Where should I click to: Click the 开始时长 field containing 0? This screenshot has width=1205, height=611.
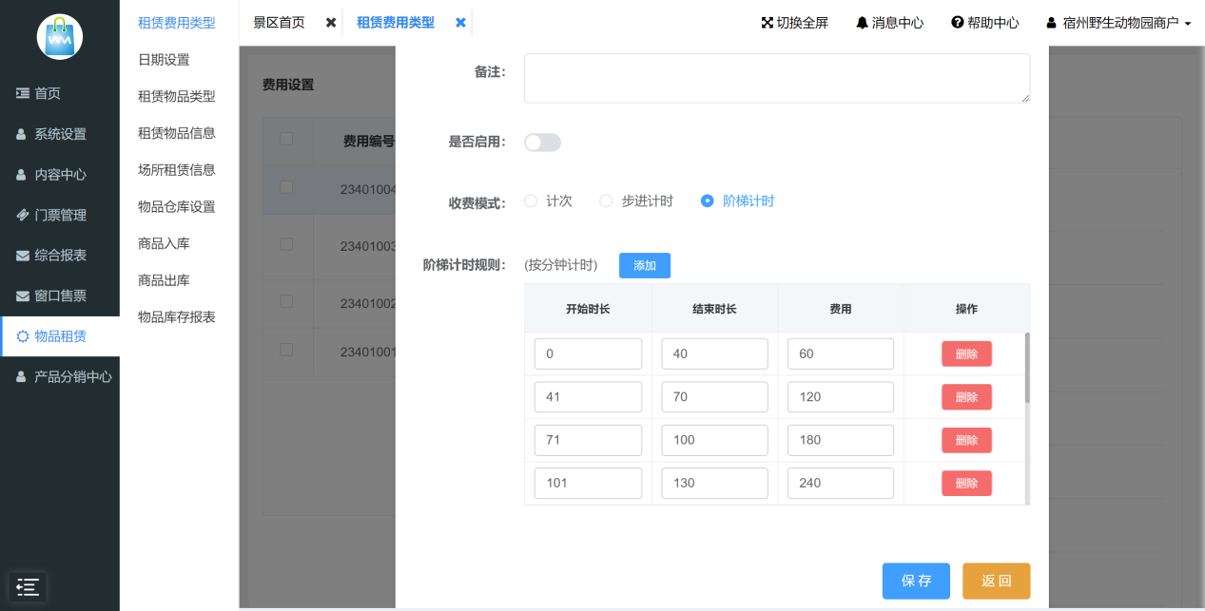(x=588, y=353)
